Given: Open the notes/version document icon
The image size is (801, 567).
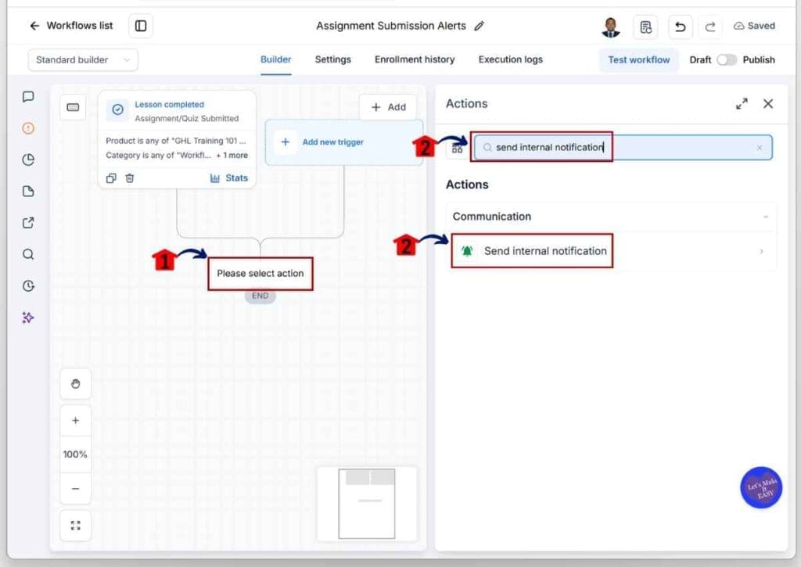Looking at the screenshot, I should (645, 27).
